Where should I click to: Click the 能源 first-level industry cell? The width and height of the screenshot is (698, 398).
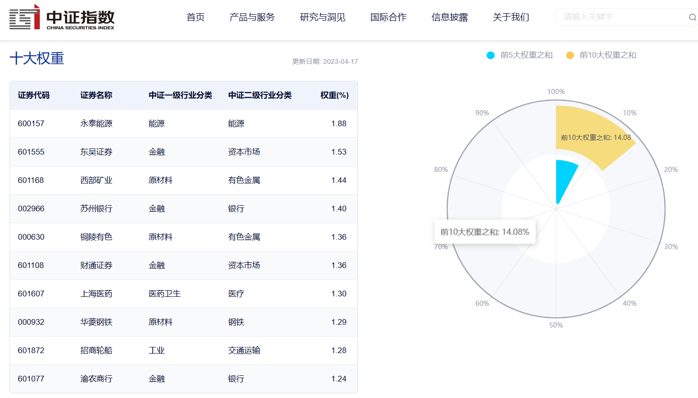pyautogui.click(x=157, y=124)
